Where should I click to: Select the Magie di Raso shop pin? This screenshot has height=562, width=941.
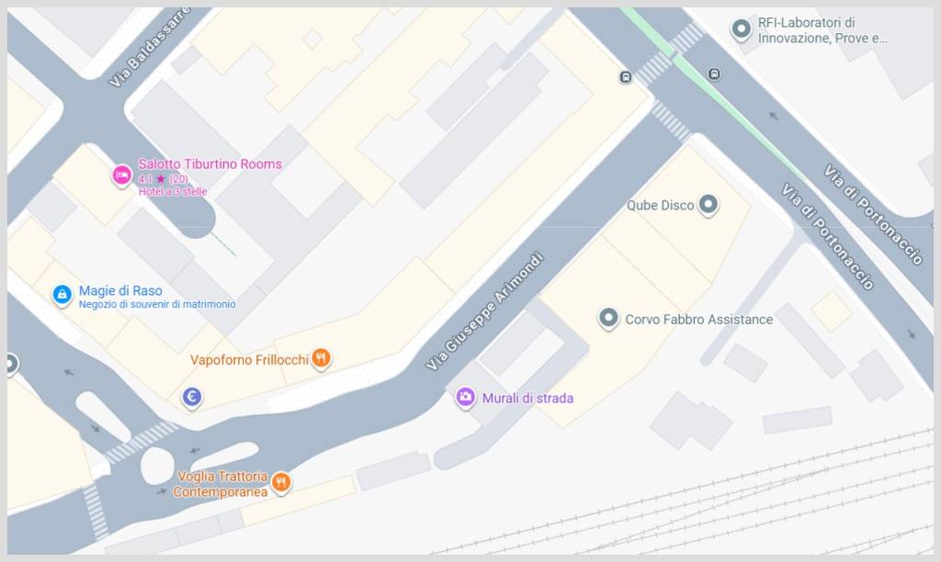click(x=62, y=295)
